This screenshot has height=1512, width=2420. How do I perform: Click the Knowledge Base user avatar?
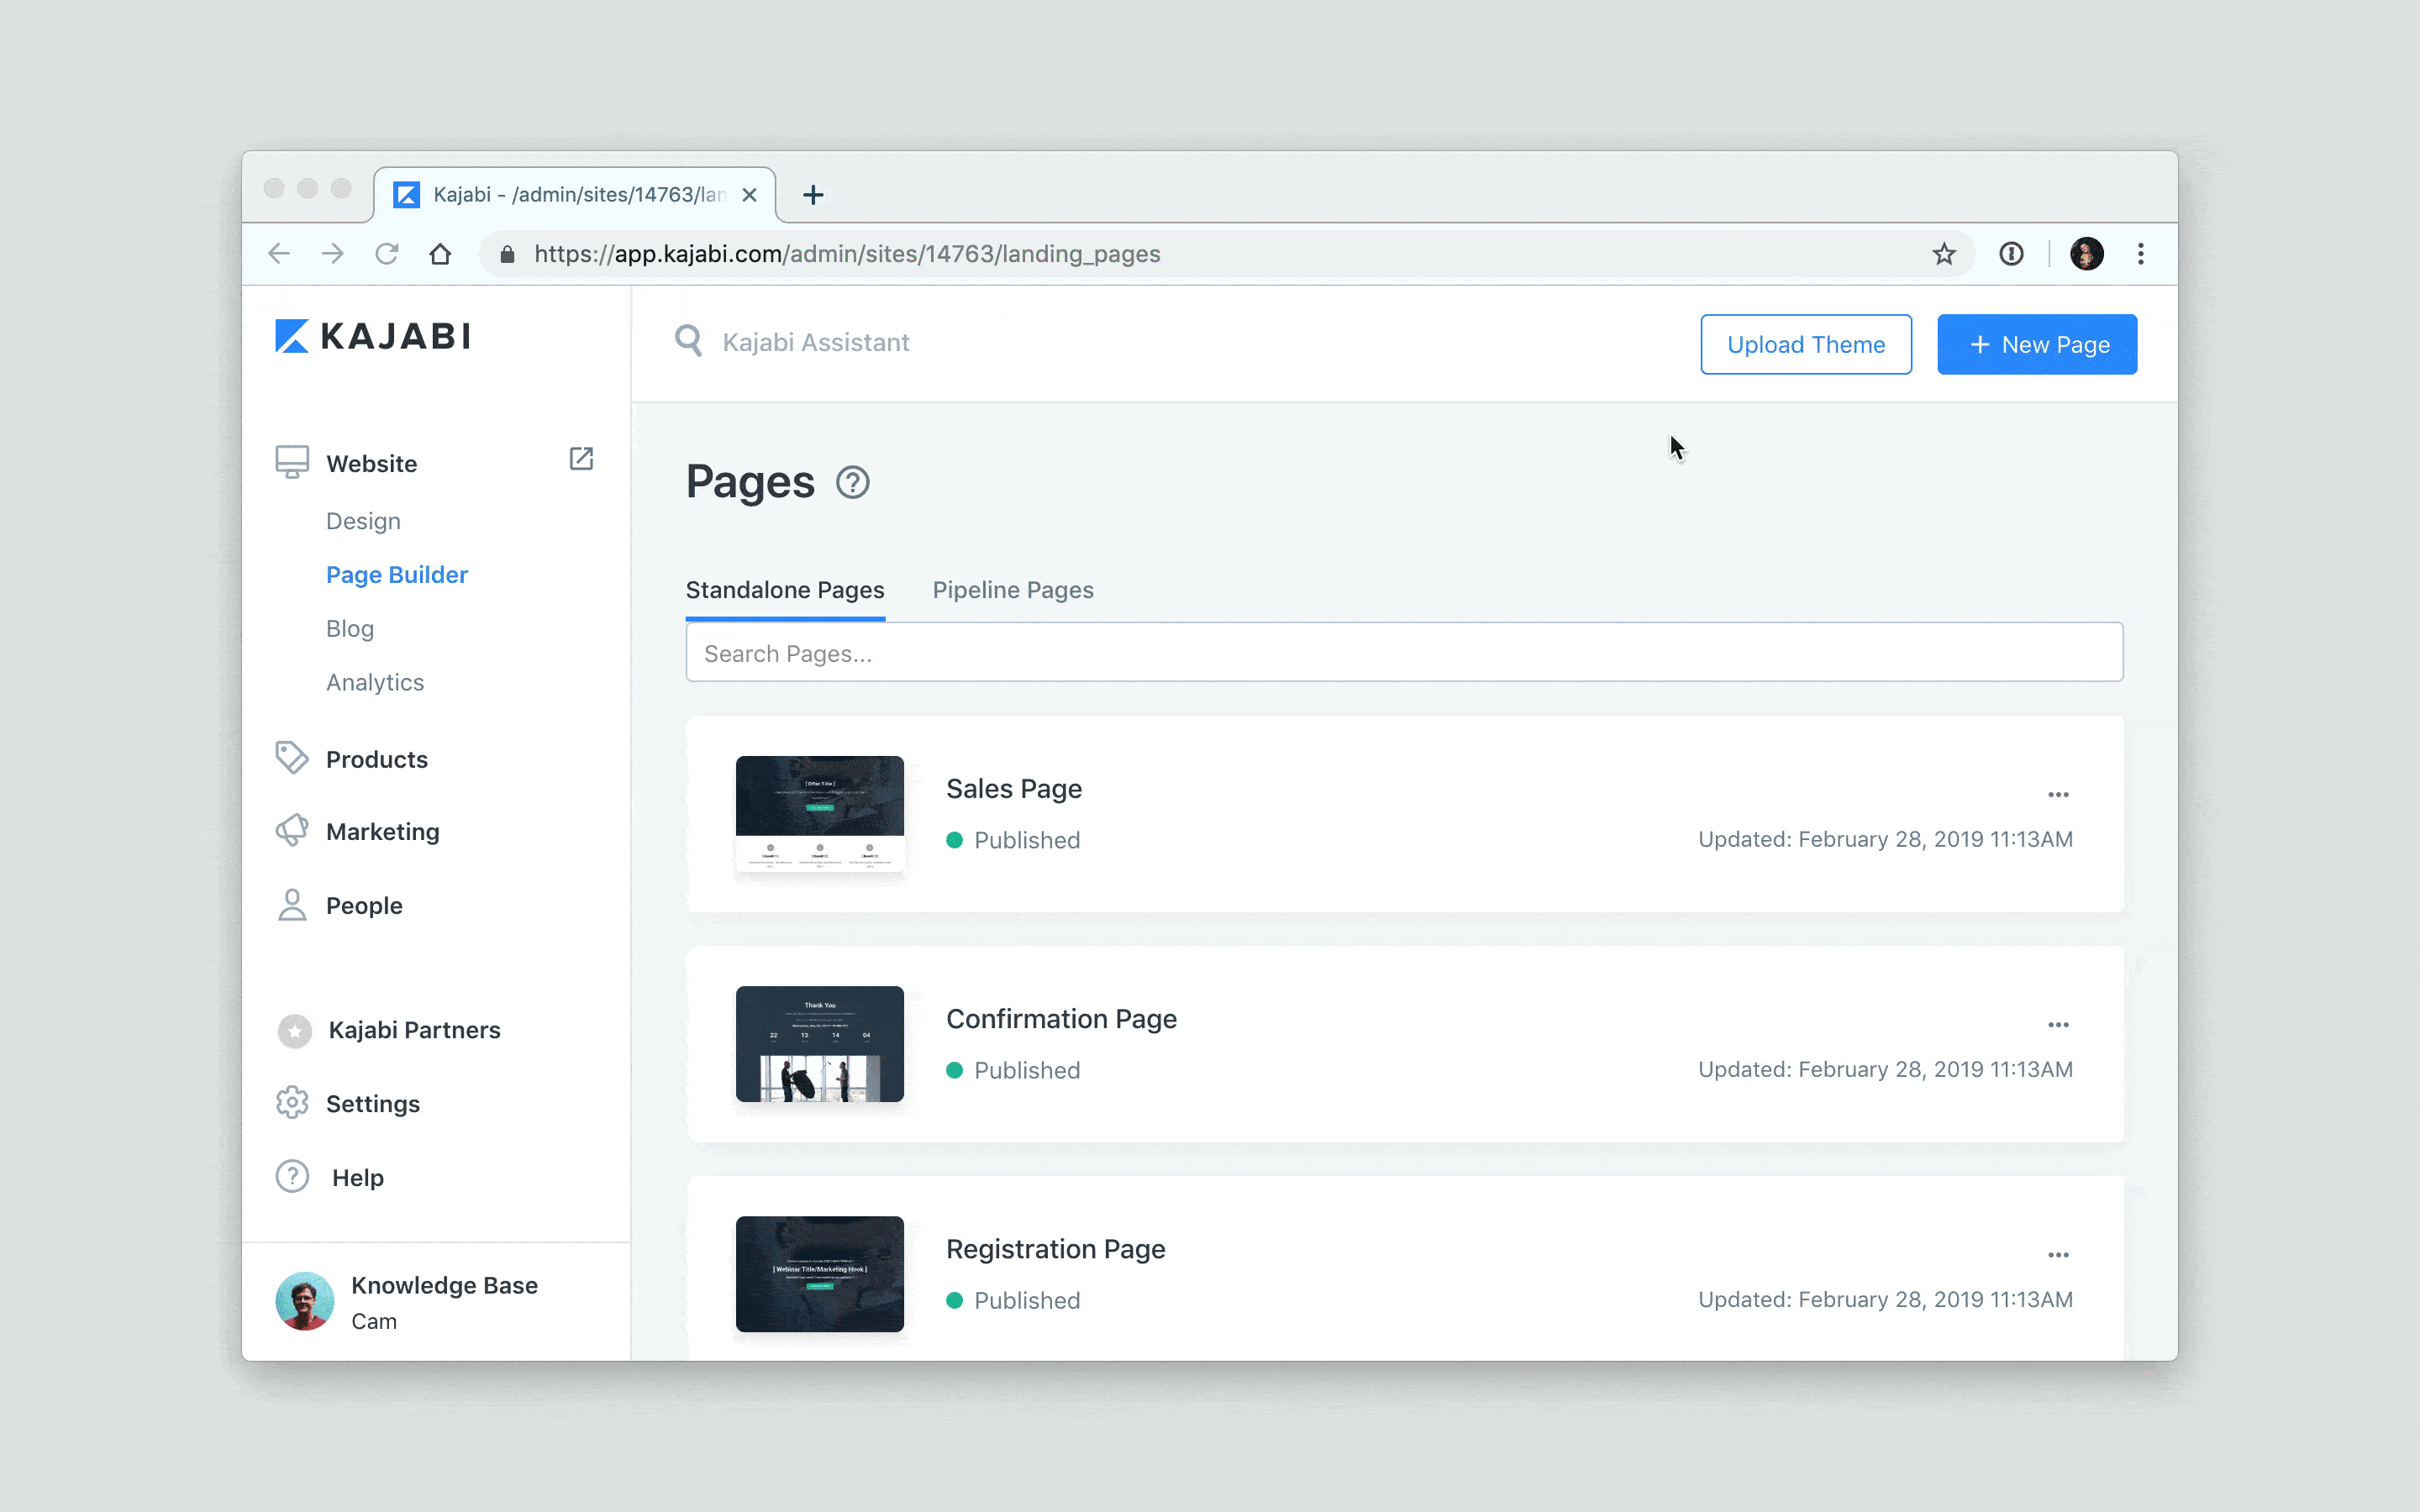pyautogui.click(x=304, y=1301)
